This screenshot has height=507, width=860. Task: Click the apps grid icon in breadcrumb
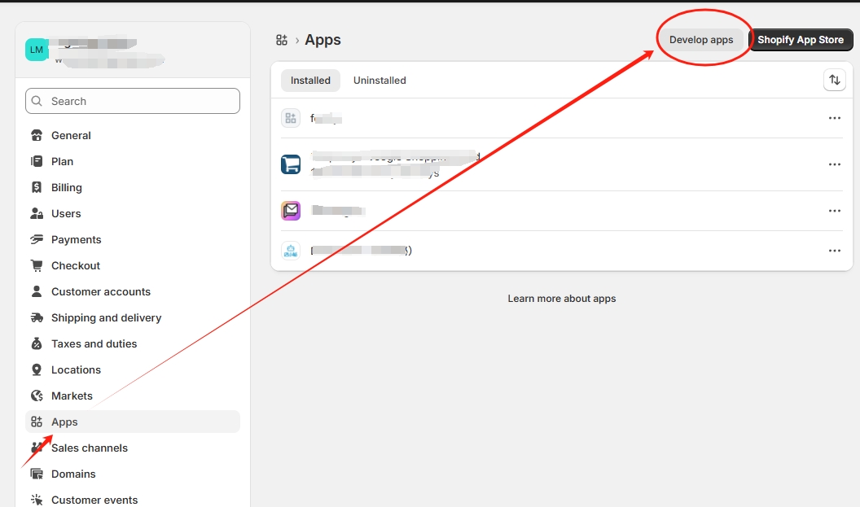pyautogui.click(x=282, y=40)
